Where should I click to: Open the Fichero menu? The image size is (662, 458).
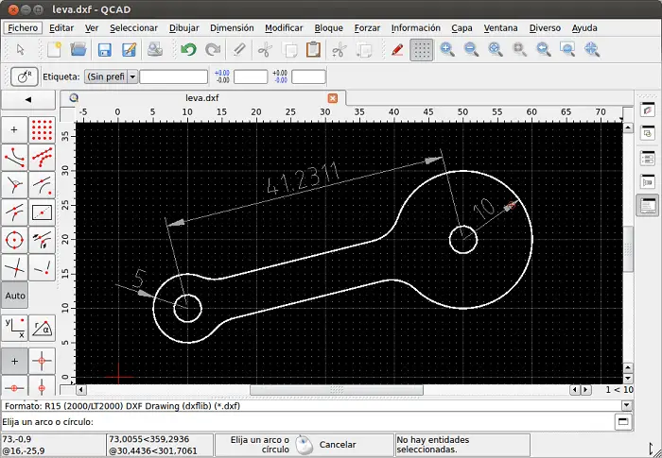click(23, 28)
